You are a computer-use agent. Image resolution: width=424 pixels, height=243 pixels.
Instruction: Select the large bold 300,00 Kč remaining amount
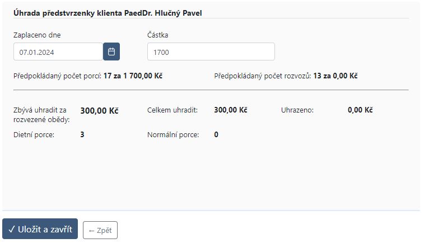tap(99, 111)
